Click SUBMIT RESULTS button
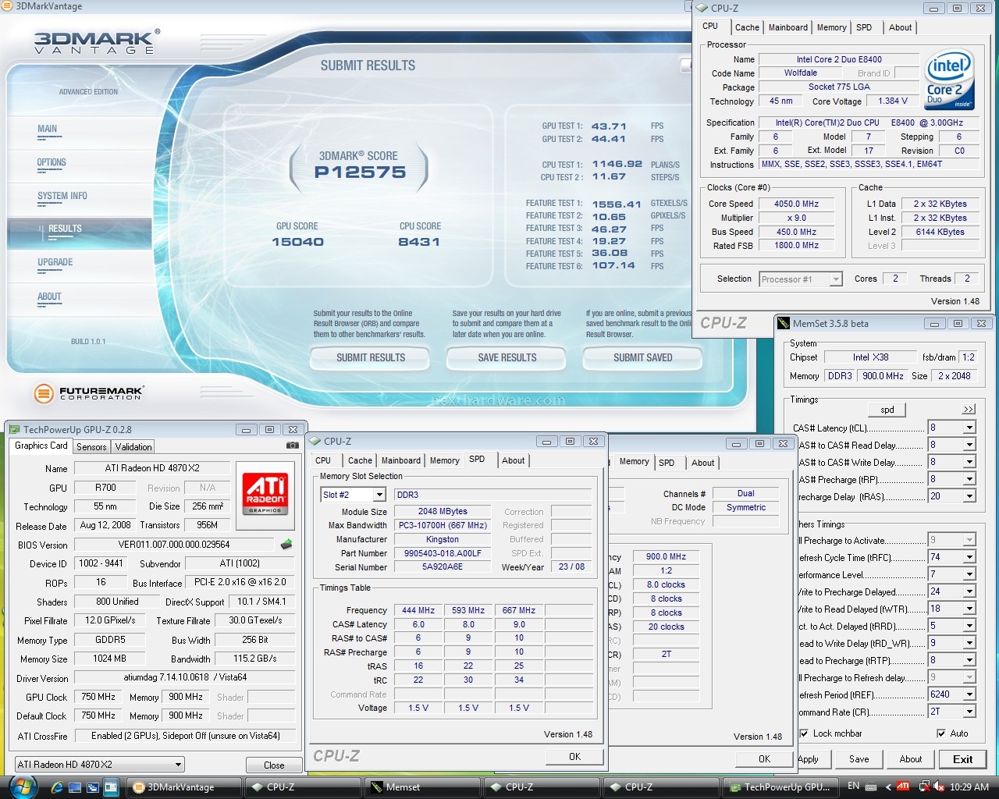 pos(371,357)
